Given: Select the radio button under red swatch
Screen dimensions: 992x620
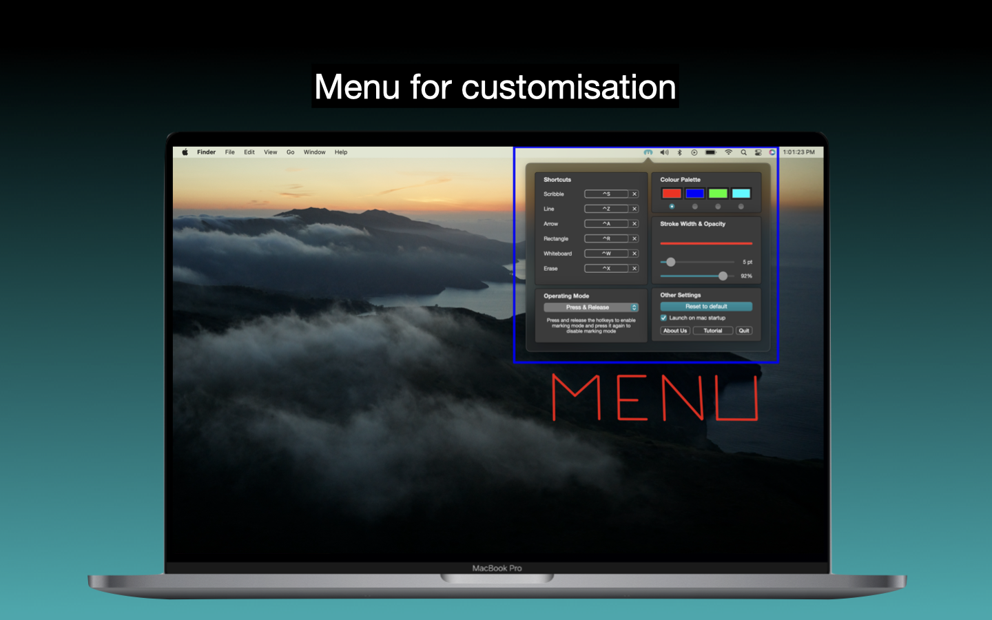Looking at the screenshot, I should 672,207.
